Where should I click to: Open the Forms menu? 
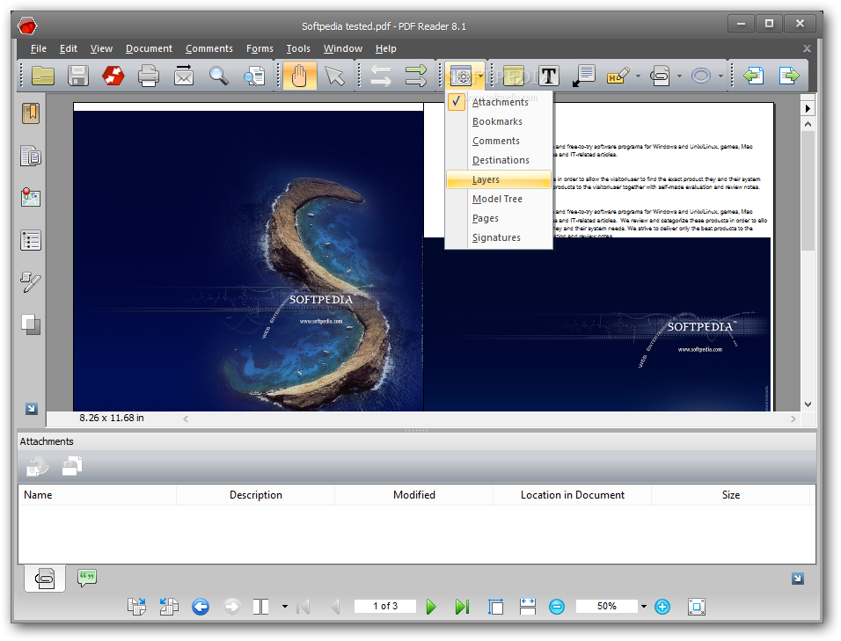coord(260,48)
